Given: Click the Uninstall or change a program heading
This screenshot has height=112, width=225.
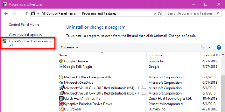Looking at the screenshot, I should (96, 27).
